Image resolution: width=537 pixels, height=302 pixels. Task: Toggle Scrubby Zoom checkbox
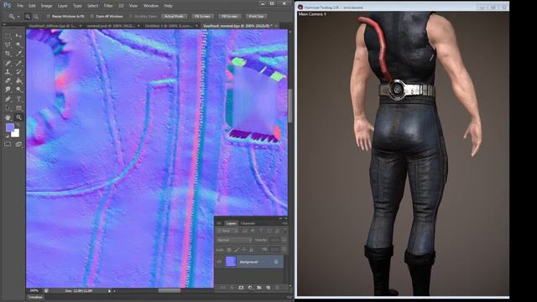131,16
